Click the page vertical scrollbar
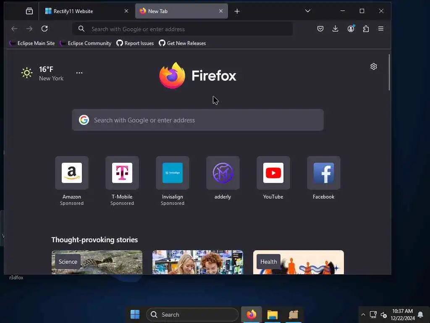The image size is (430, 323). (389, 72)
